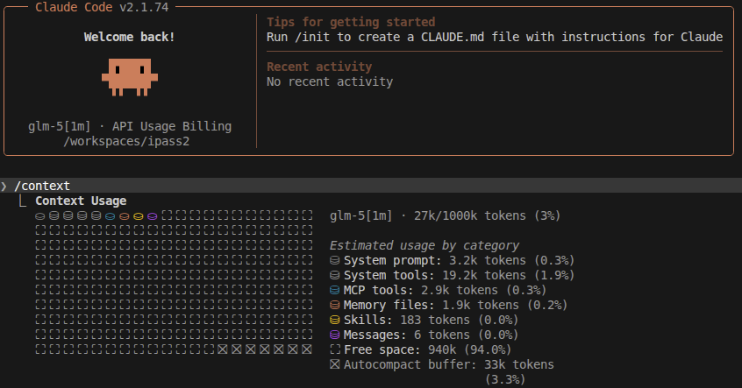Click the orange Memory files legend icon
This screenshot has width=742, height=388.
coord(334,305)
